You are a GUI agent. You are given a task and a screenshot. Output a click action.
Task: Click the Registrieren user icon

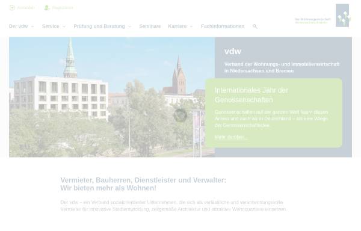[47, 8]
